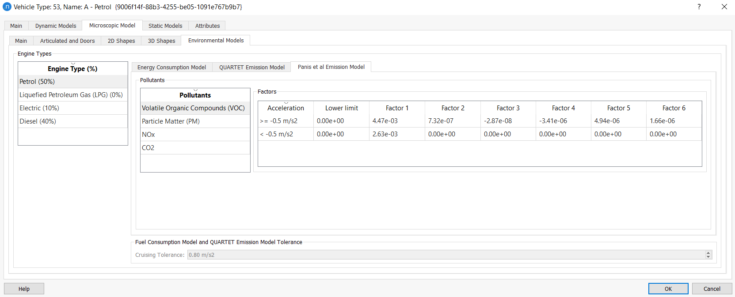The height and width of the screenshot is (297, 735).
Task: Select Electric (10%) engine type
Action: coord(39,108)
